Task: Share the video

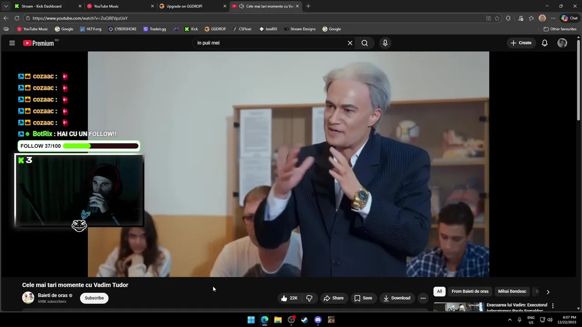Action: point(333,298)
